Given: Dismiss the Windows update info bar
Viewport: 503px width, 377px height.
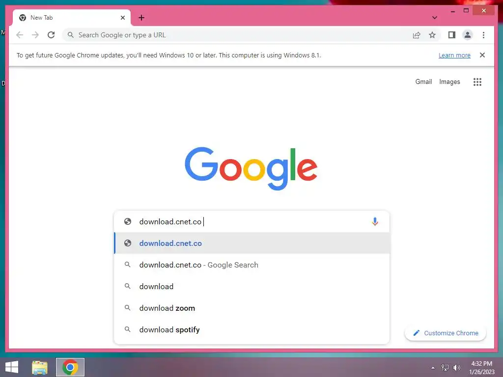Looking at the screenshot, I should 482,55.
